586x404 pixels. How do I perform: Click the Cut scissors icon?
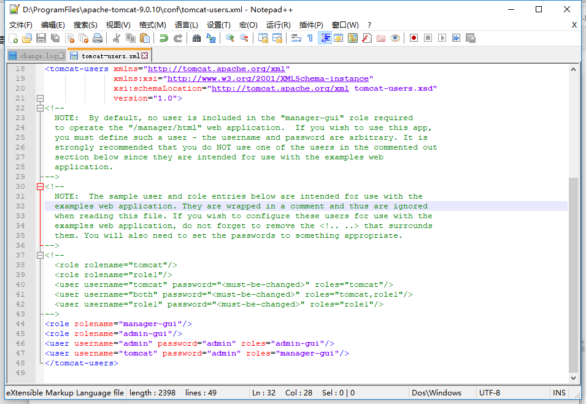[x=117, y=38]
